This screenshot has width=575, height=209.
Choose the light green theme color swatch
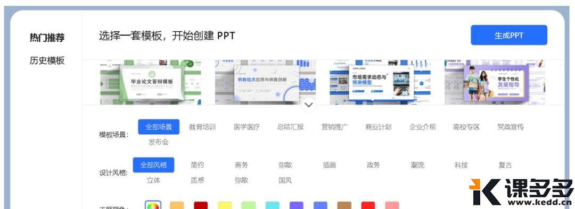[x=249, y=205]
